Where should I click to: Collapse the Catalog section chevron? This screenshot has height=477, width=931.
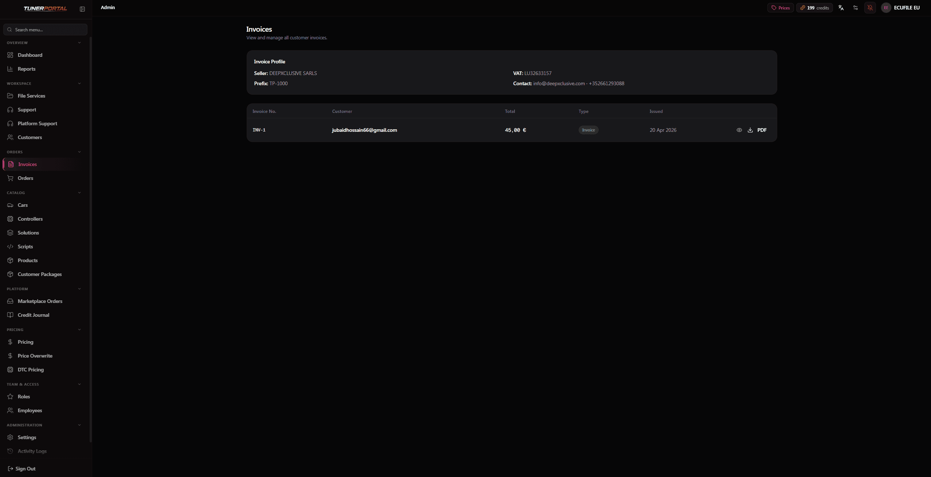[x=79, y=193]
